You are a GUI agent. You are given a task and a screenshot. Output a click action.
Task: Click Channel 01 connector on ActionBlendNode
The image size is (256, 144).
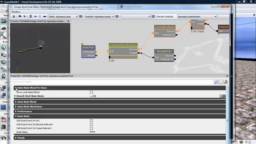coord(176,35)
